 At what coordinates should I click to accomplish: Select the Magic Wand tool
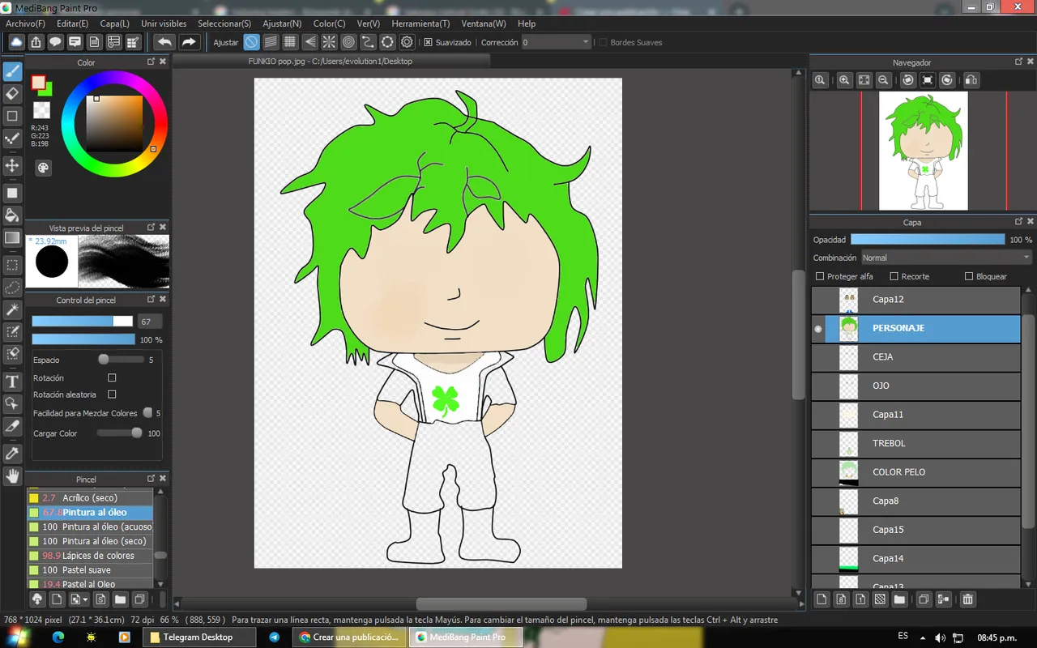point(12,310)
